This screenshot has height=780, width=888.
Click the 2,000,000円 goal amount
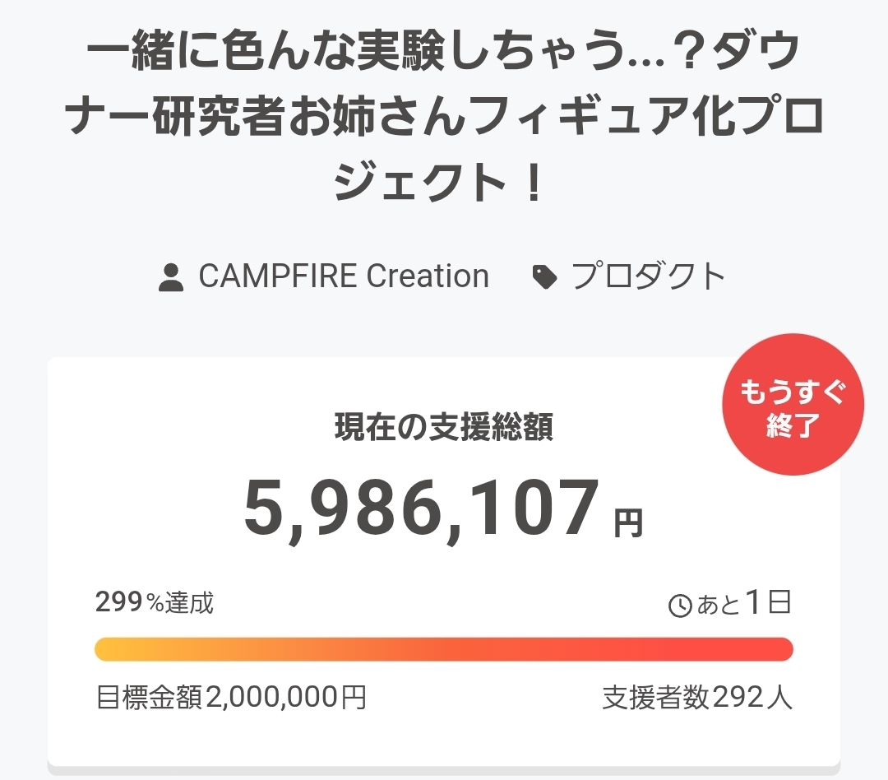coord(285,699)
